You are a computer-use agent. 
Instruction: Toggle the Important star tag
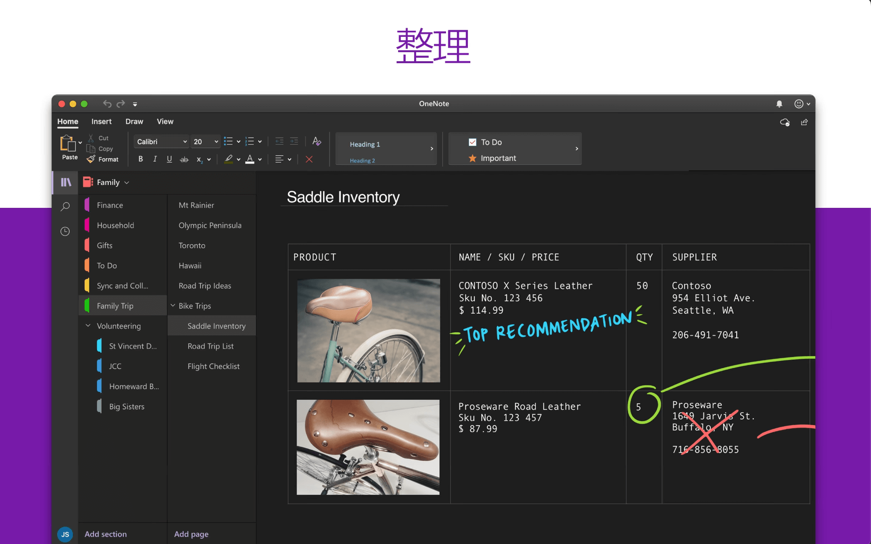coord(472,158)
